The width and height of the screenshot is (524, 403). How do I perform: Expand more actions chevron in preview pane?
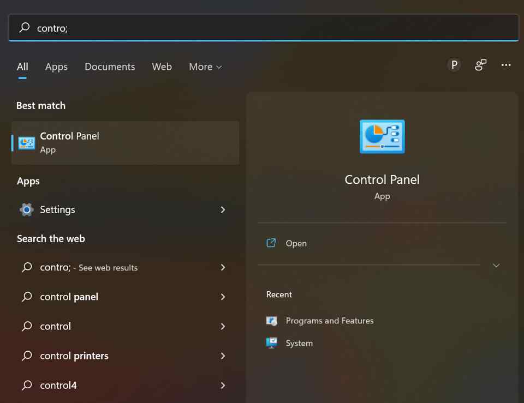point(496,266)
